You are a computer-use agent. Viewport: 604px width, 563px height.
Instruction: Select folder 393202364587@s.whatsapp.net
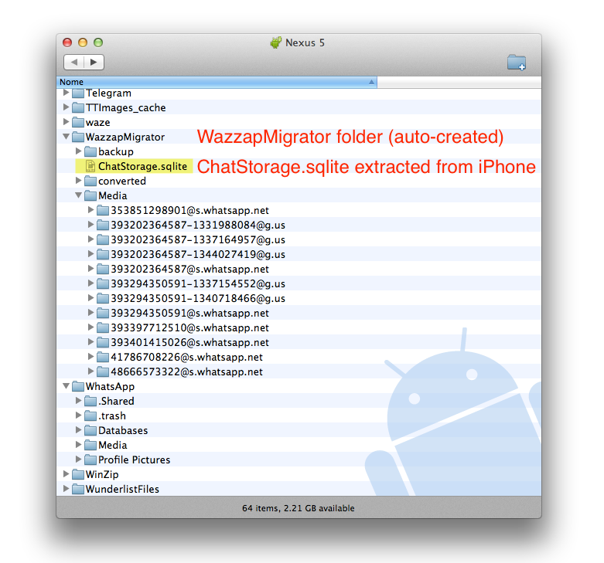point(189,269)
